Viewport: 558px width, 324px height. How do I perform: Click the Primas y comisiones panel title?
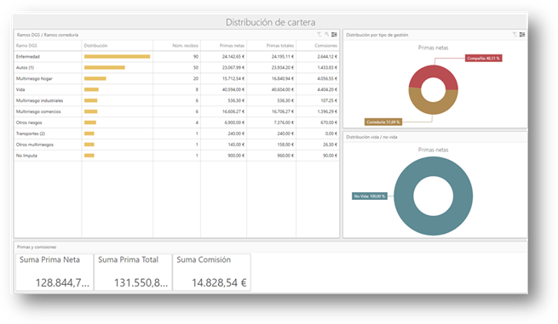tap(37, 247)
